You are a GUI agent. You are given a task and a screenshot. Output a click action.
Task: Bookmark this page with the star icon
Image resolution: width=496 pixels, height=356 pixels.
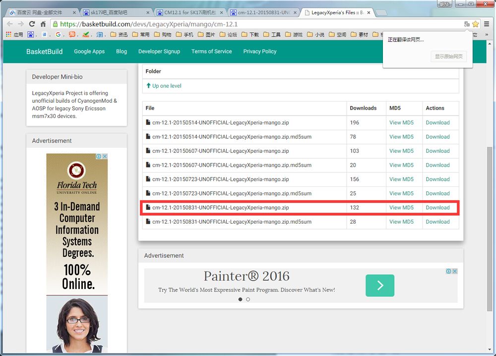tap(475, 24)
